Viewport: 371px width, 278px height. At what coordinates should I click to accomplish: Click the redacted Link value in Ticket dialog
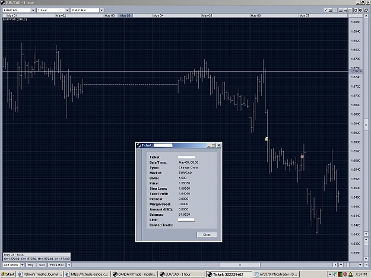(x=186, y=220)
